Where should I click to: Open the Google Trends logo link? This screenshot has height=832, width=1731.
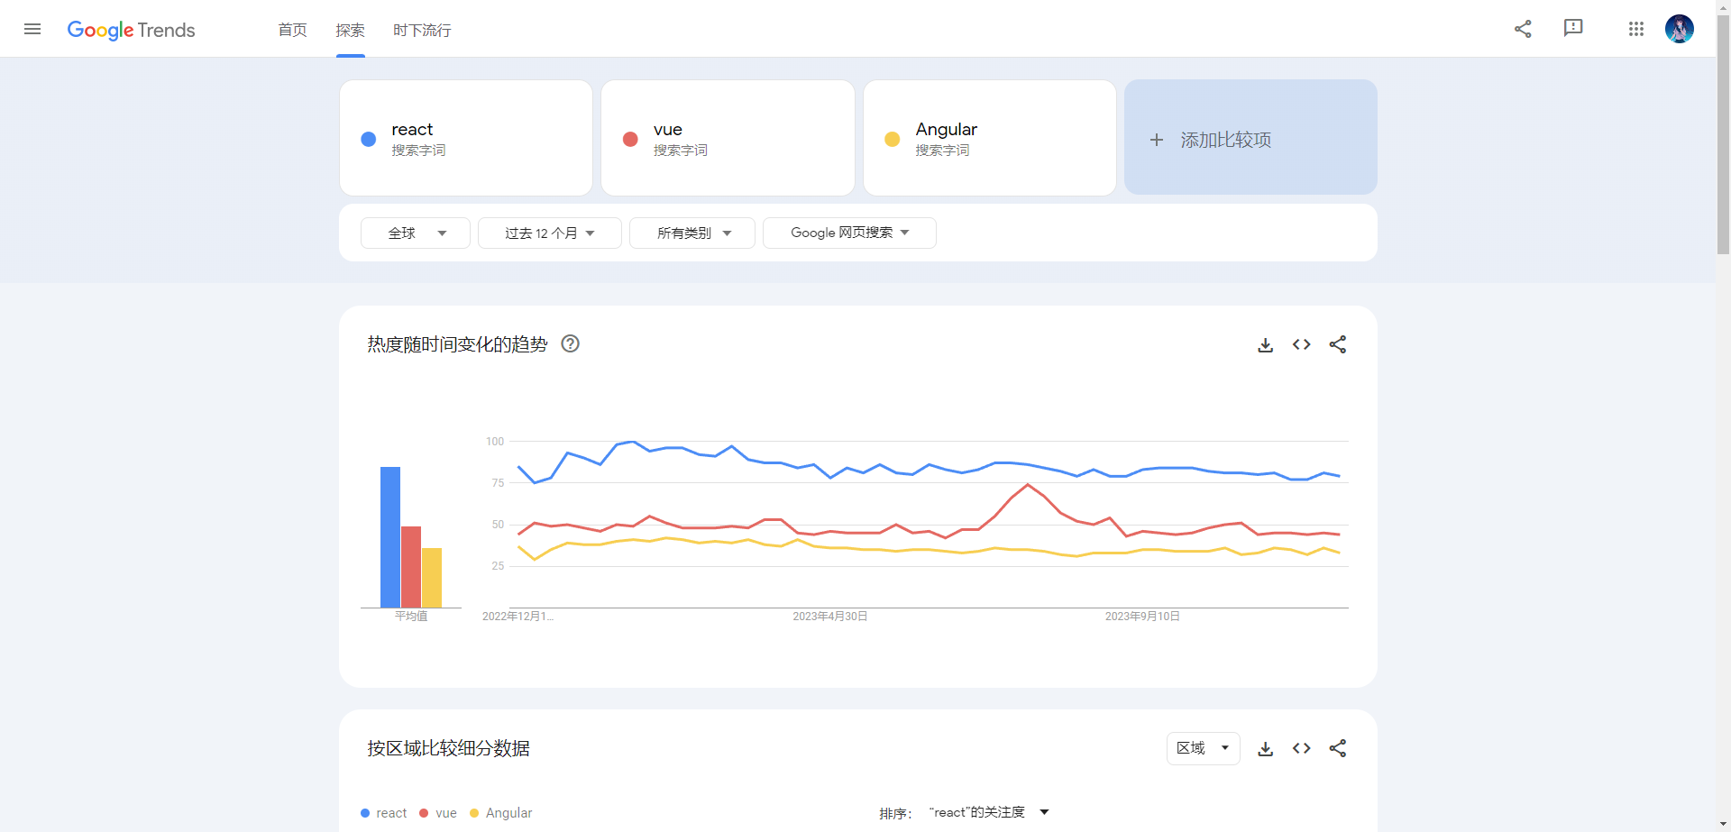(132, 30)
